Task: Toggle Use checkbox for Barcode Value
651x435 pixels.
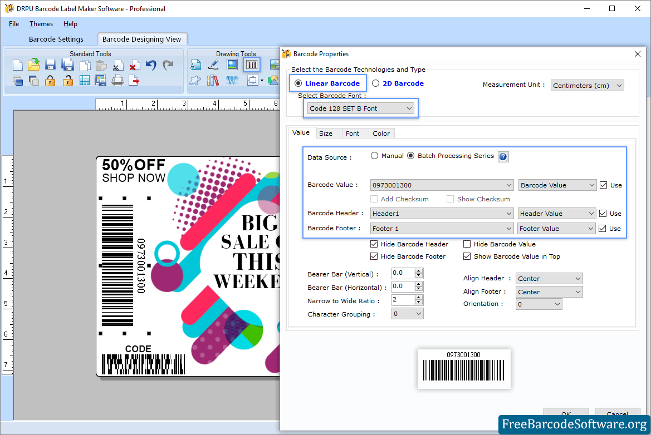Action: 604,185
